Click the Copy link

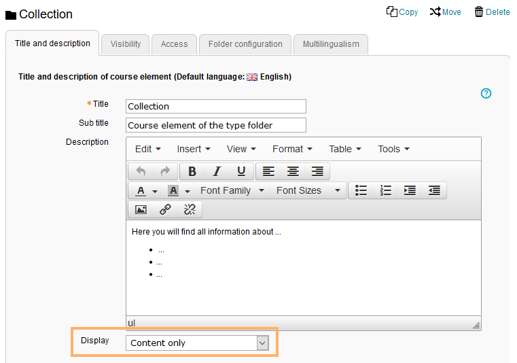[x=402, y=12]
